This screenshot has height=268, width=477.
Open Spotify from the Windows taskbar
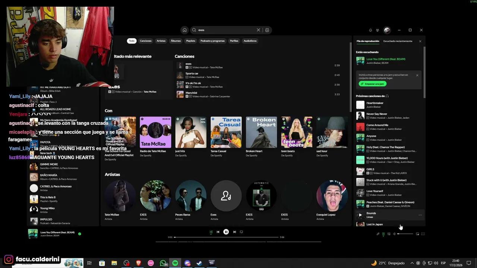[175, 263]
